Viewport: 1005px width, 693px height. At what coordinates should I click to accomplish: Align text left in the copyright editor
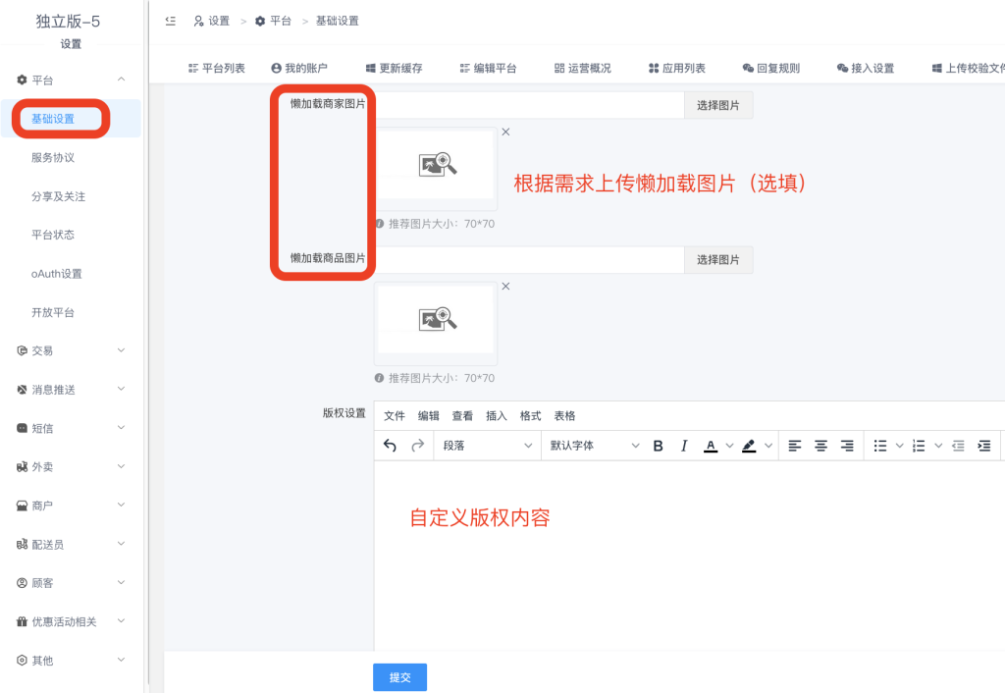795,446
